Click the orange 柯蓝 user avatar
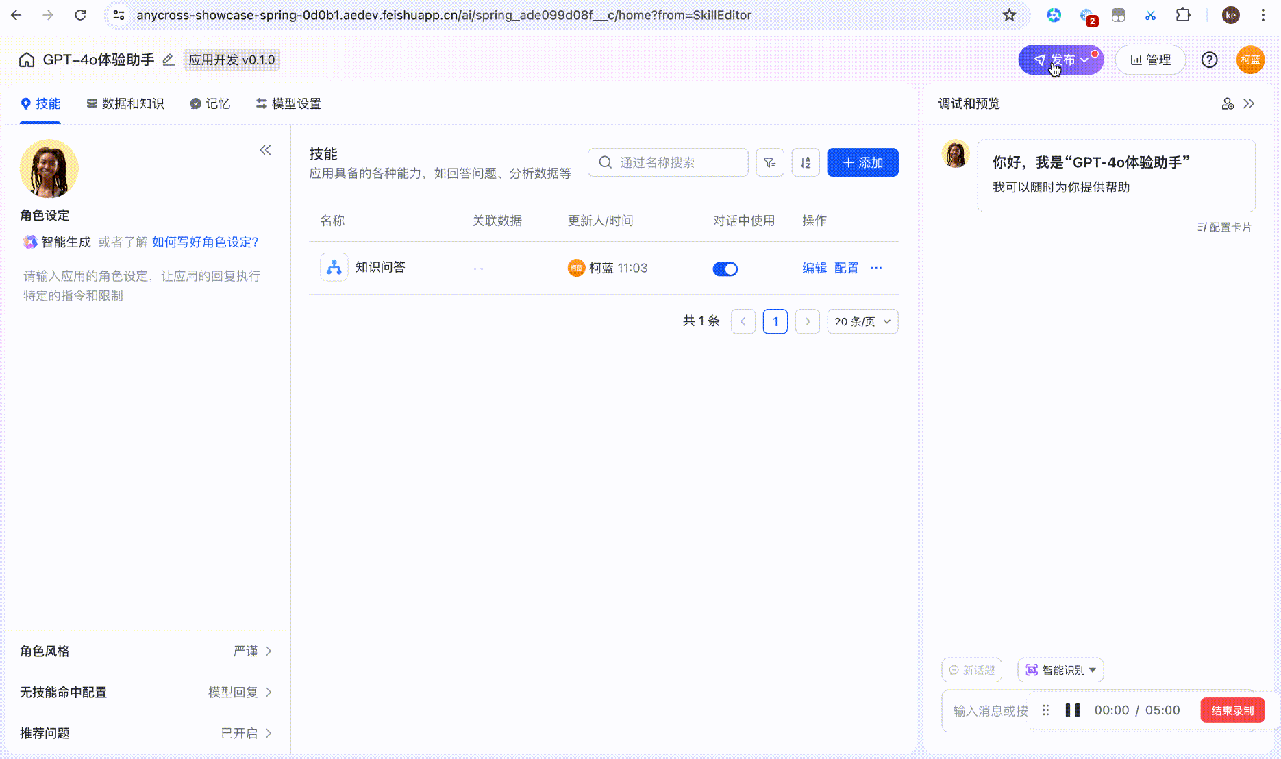 tap(1250, 60)
